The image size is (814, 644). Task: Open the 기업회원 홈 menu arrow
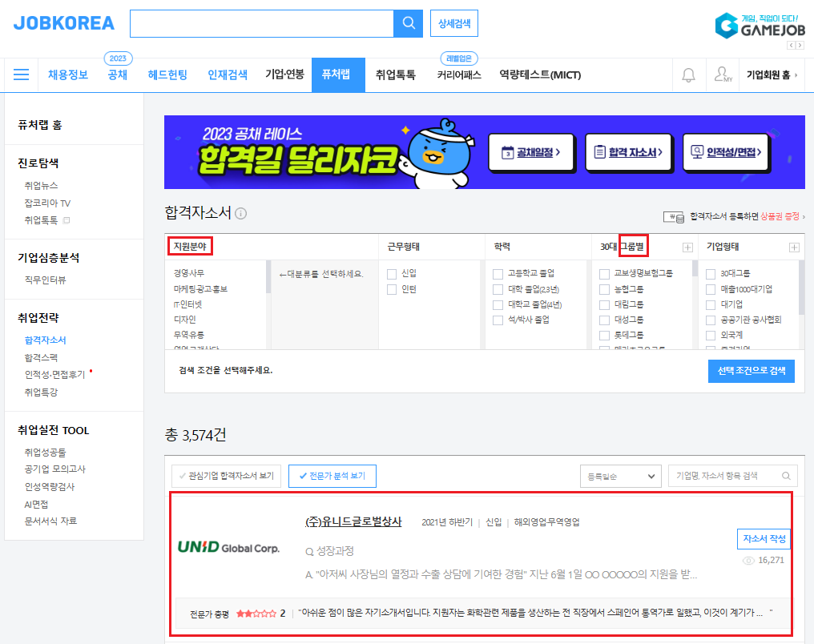[x=796, y=75]
